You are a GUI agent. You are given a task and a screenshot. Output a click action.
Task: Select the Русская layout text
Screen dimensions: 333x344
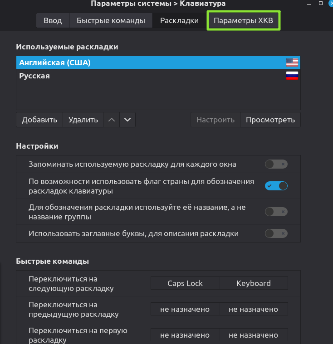coord(34,76)
